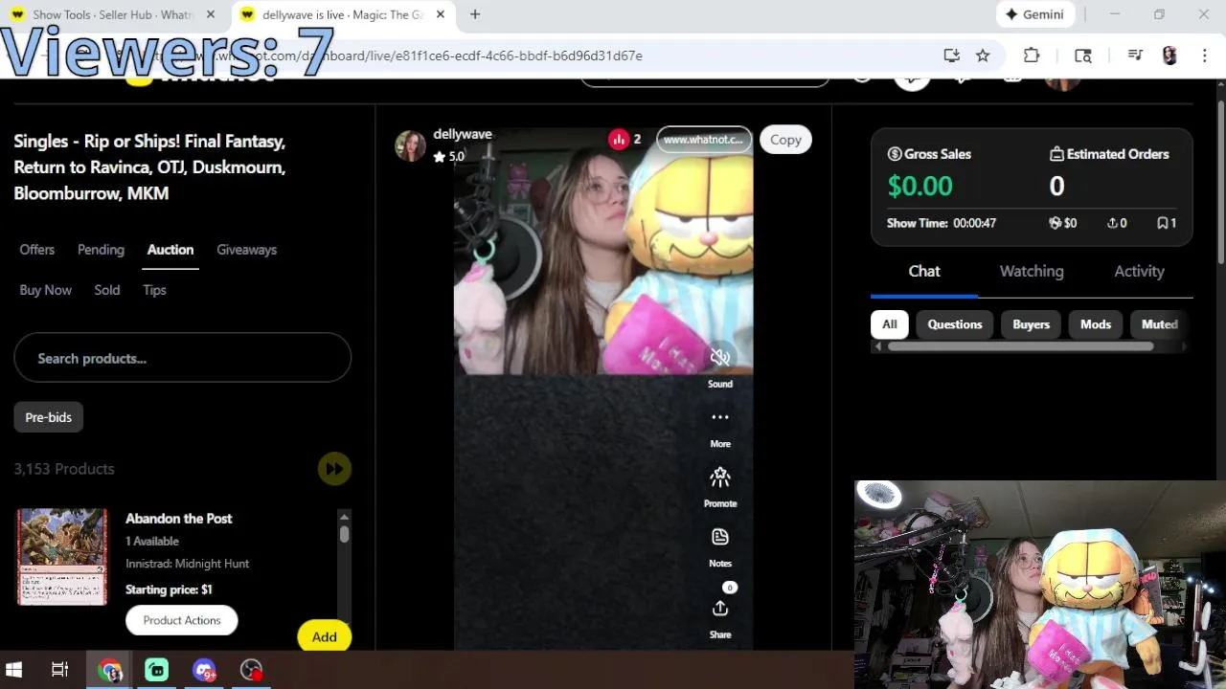Close the dellywave is live tab
This screenshot has height=689, width=1226.
tap(441, 14)
